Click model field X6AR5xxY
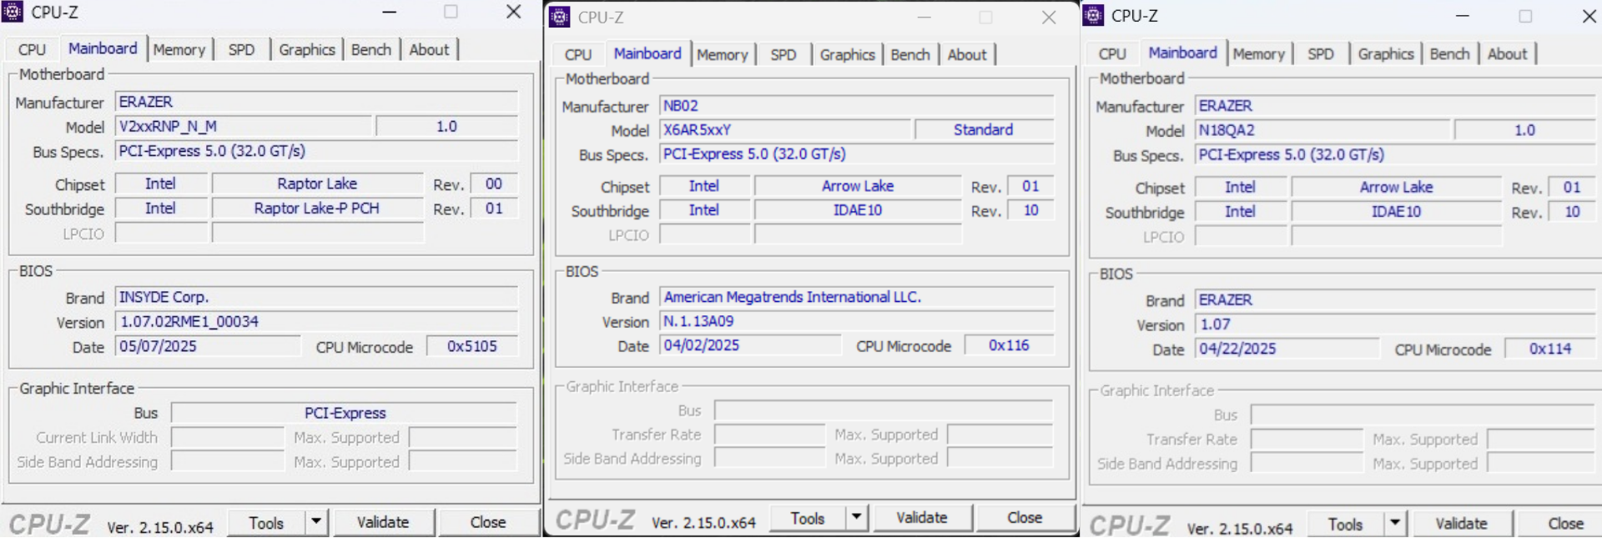Screen dimensions: 1602x538 [786, 129]
